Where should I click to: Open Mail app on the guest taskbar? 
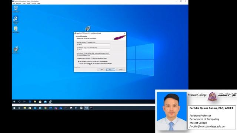point(45,102)
